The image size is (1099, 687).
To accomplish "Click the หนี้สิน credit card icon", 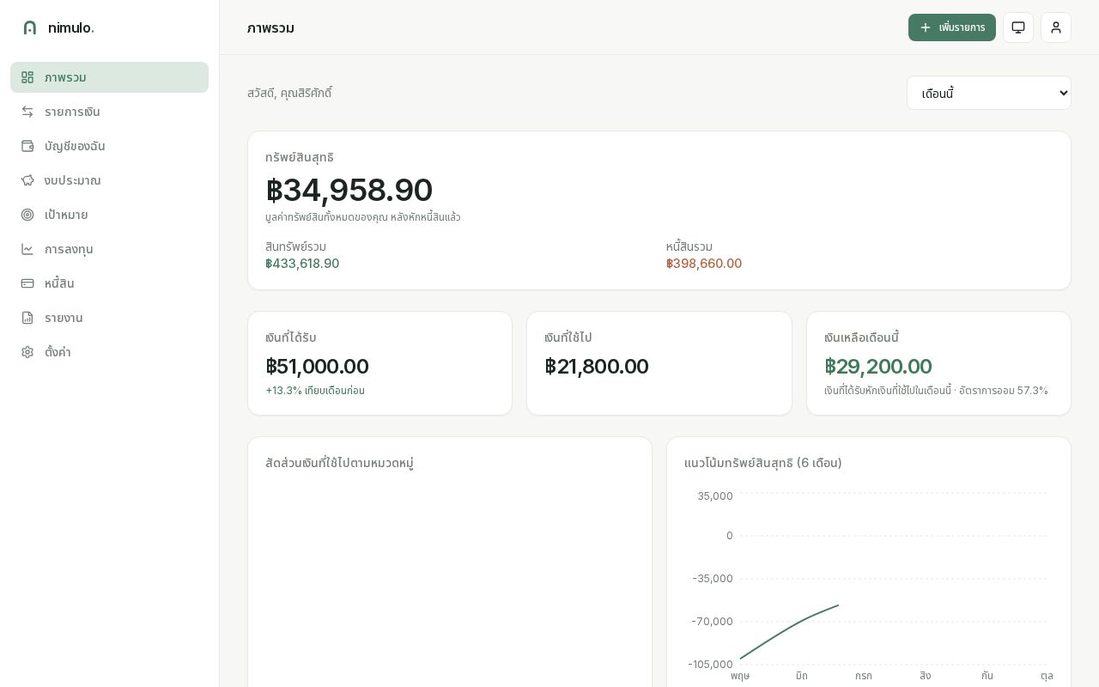I will (x=27, y=283).
